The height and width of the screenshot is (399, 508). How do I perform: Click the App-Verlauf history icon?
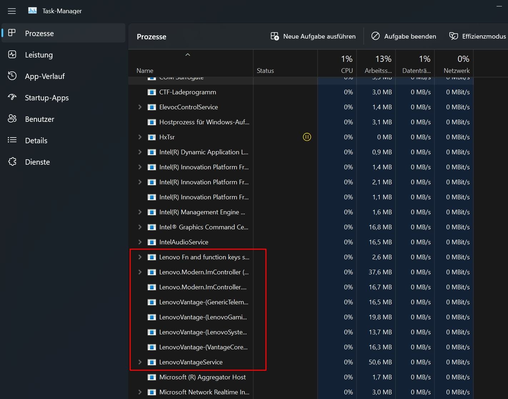tap(12, 76)
